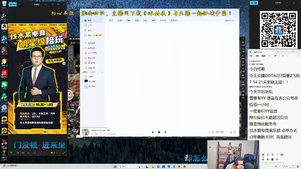This screenshot has height=169, width=301.
Task: Switch to the AI tab in music app
Action: 163,20
